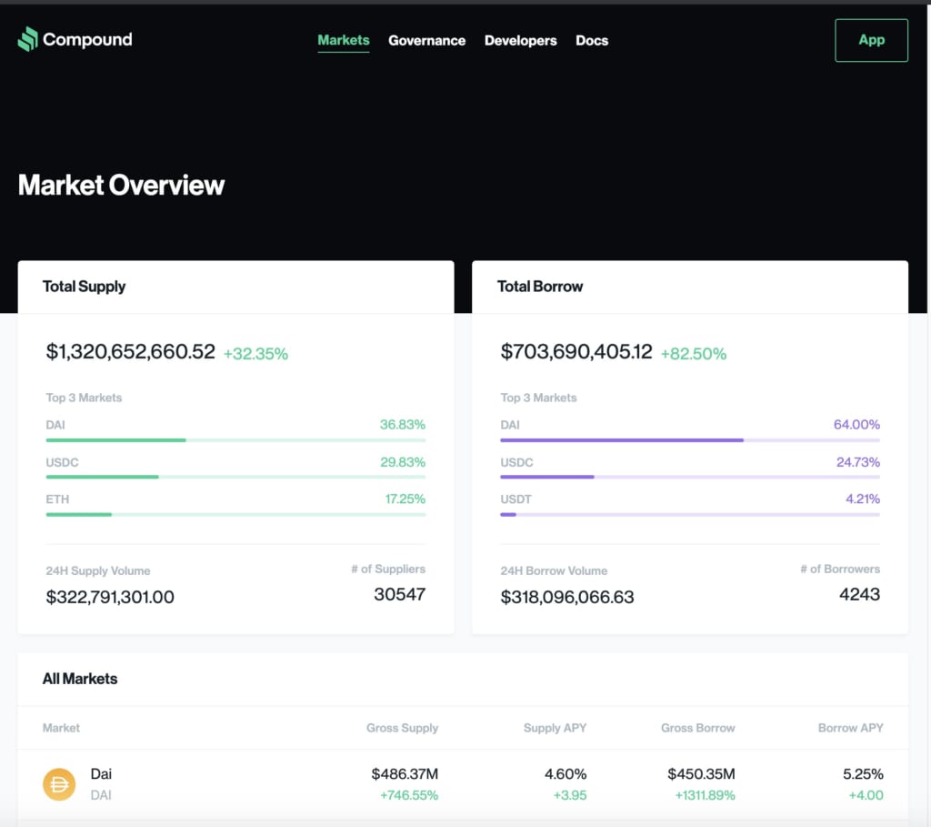
Task: Click the # of Suppliers label
Action: [388, 570]
